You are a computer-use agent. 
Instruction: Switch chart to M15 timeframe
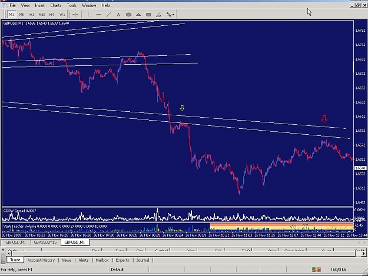click(42, 15)
